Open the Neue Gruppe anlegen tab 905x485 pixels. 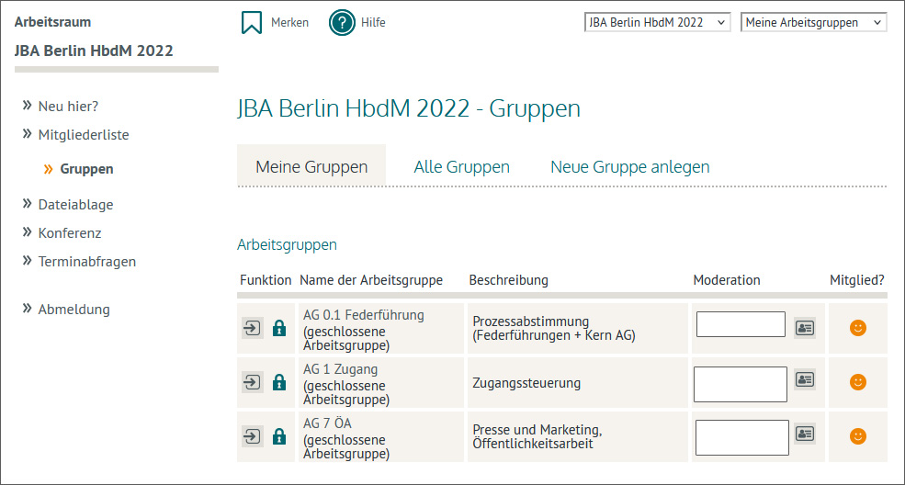[629, 167]
